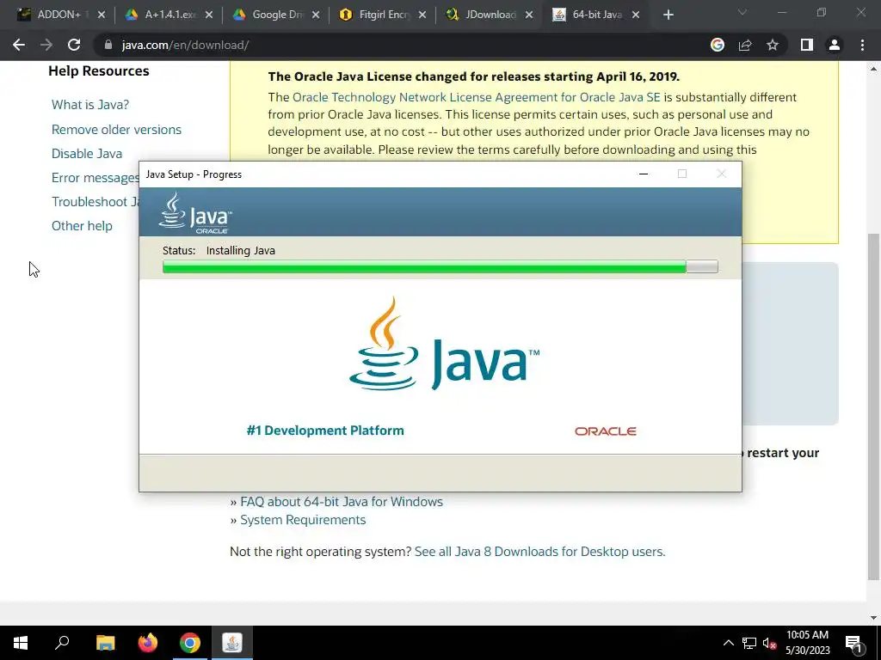Open the Disable Java link
881x660 pixels.
click(x=87, y=154)
